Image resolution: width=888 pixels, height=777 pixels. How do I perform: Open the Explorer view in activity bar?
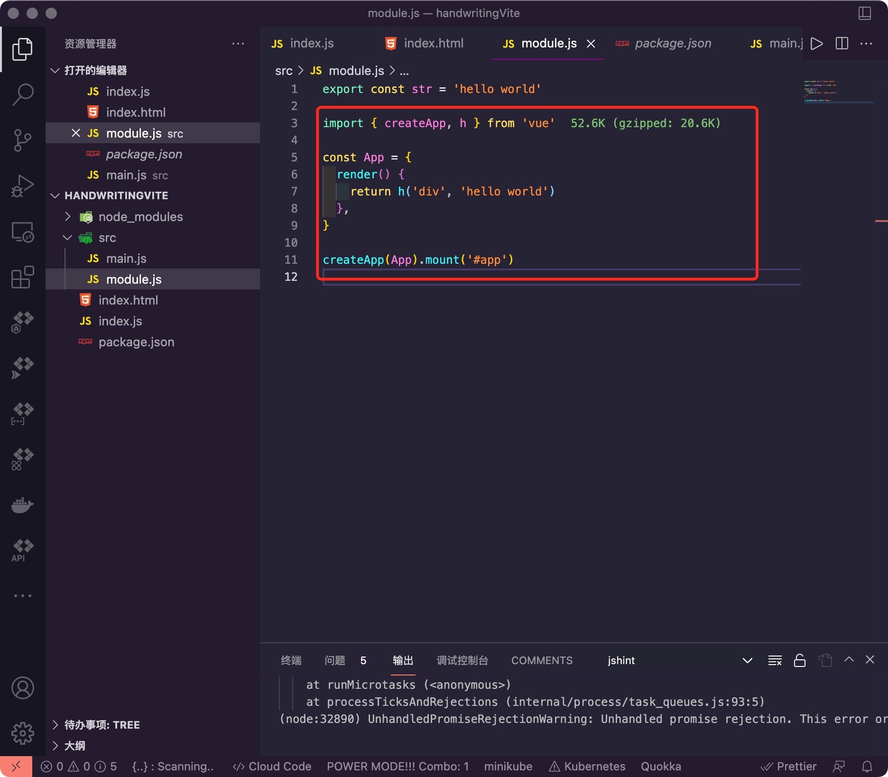click(22, 49)
